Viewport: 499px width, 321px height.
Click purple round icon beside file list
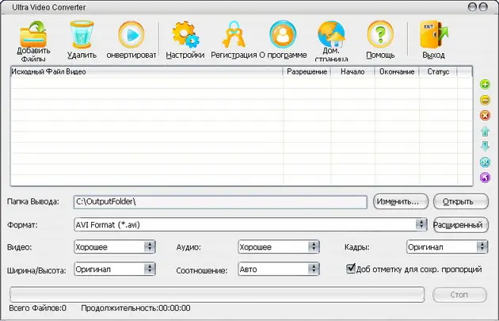485,178
